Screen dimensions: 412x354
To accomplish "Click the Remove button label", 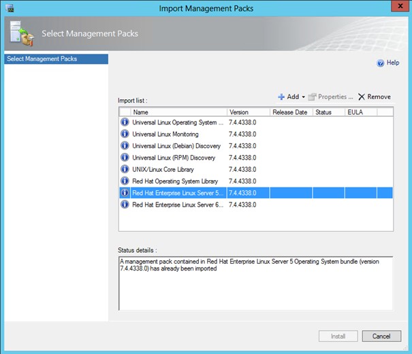I will [379, 96].
